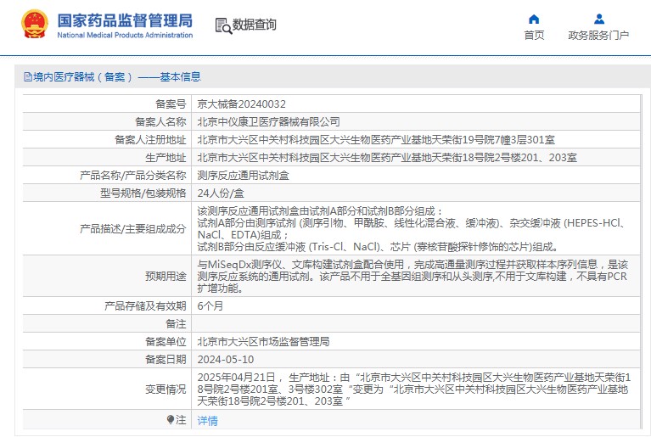
Task: Click the data query magnifier icon
Action: tap(223, 25)
